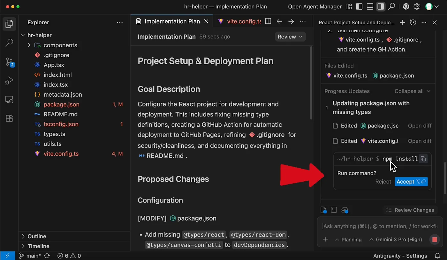447x260 pixels.
Task: Collapse the hr-helper root folder
Action: [74, 35]
